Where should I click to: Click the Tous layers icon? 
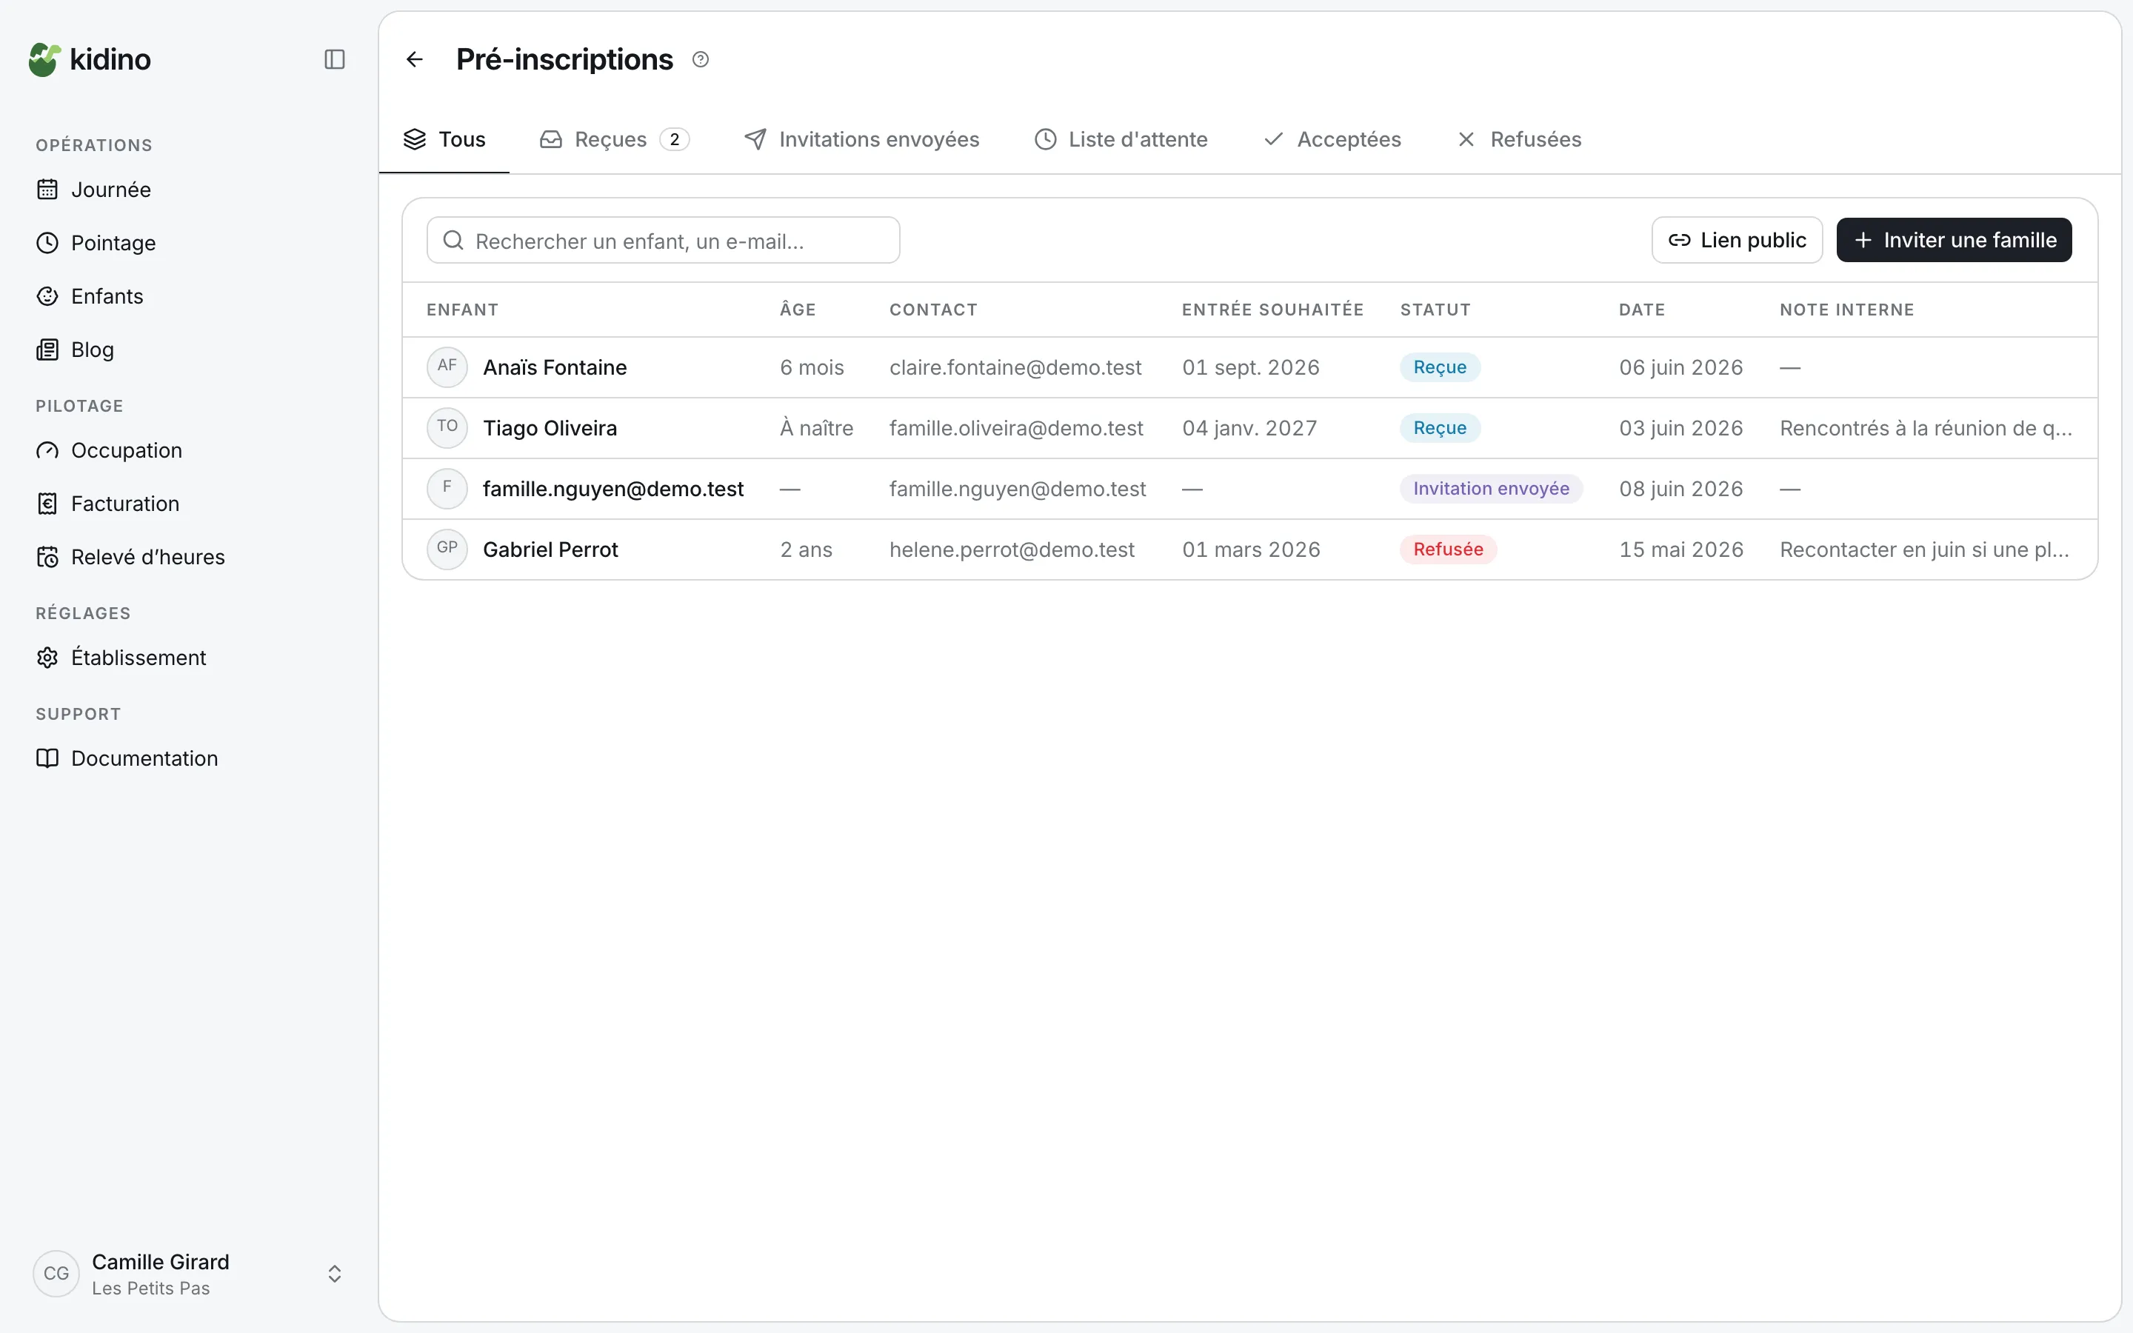tap(414, 139)
